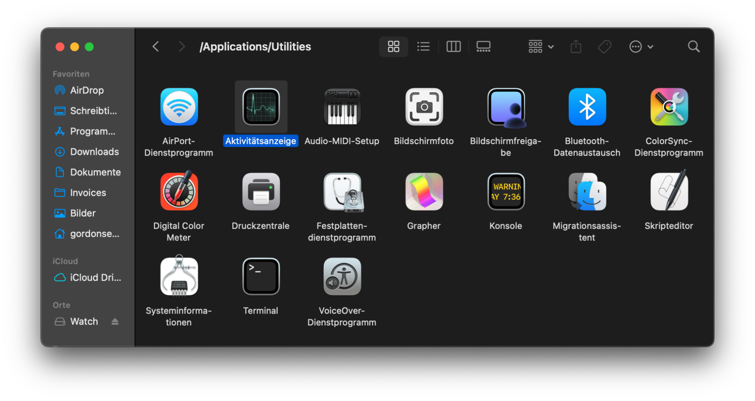755x401 pixels.
Task: Expand the more actions ellipsis menu
Action: point(641,46)
